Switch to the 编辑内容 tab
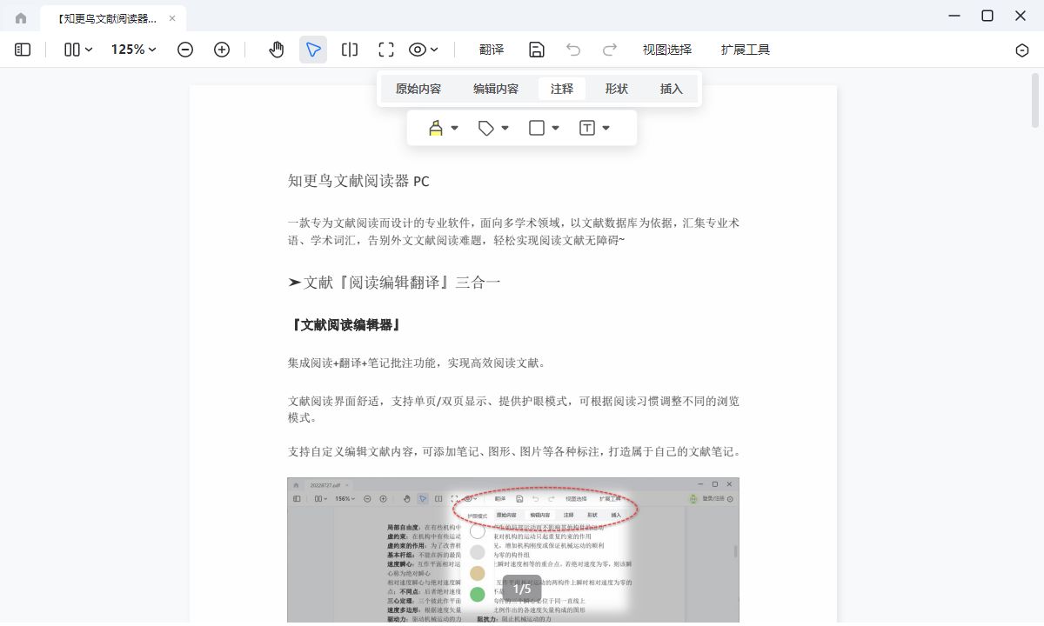The width and height of the screenshot is (1044, 626). (x=496, y=89)
